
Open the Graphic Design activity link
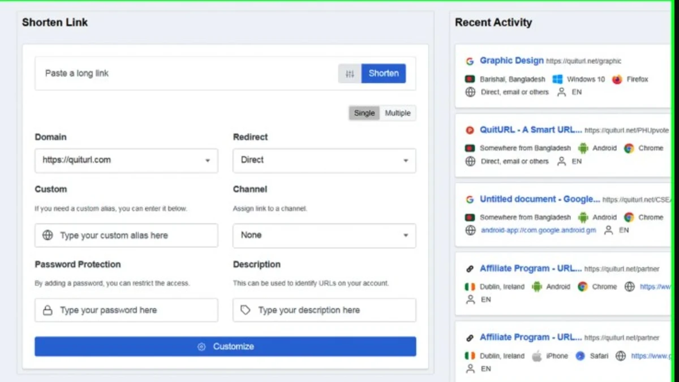pos(512,61)
